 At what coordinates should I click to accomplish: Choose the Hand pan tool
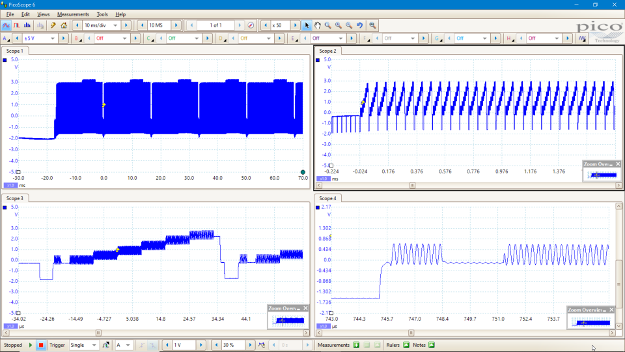[318, 25]
